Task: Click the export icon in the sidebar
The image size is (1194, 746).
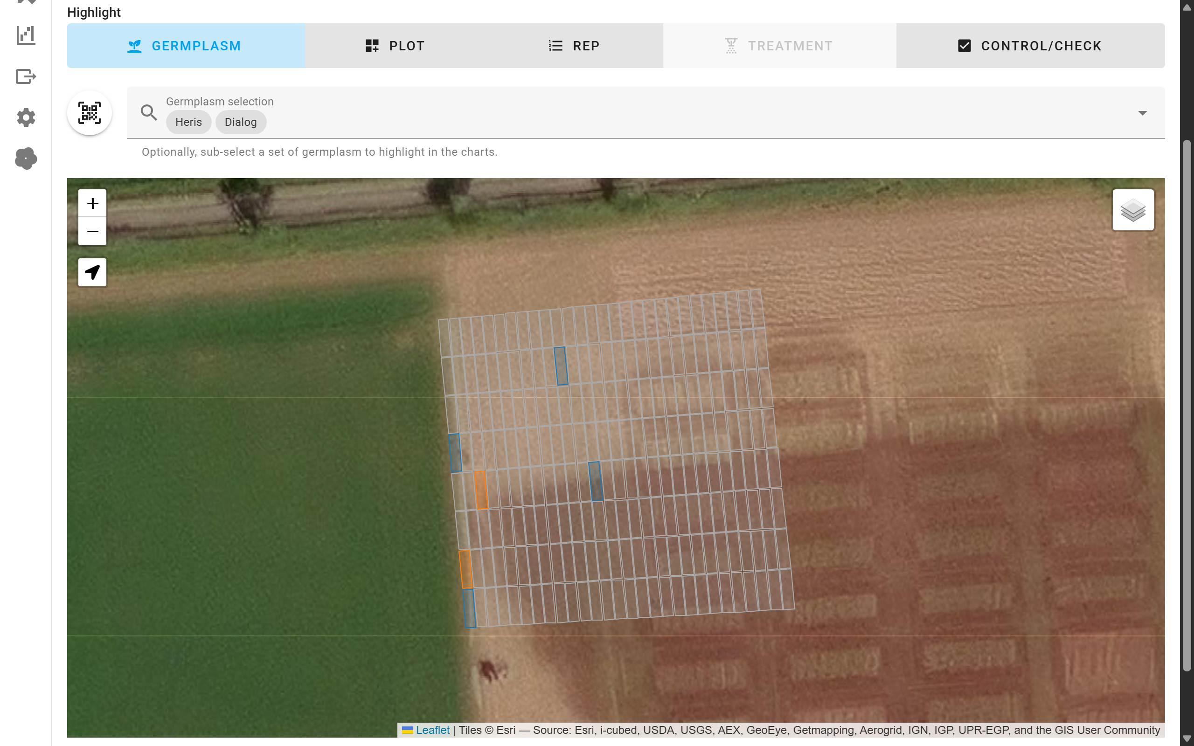Action: [x=26, y=76]
